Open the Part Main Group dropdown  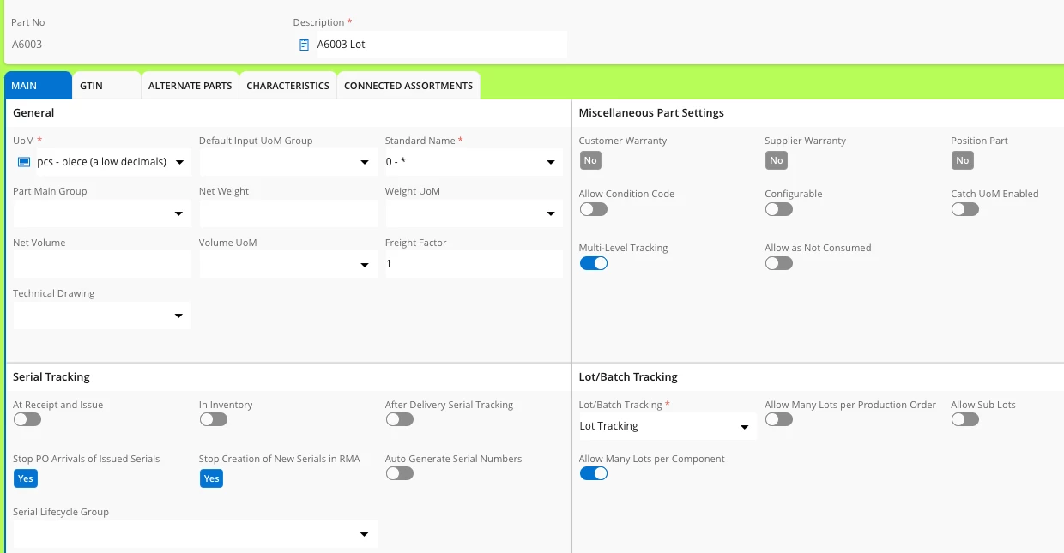178,213
